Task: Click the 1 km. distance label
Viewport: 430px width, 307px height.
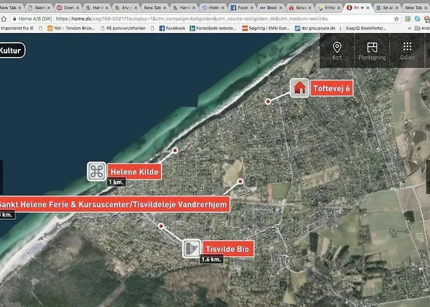Action: click(x=116, y=182)
